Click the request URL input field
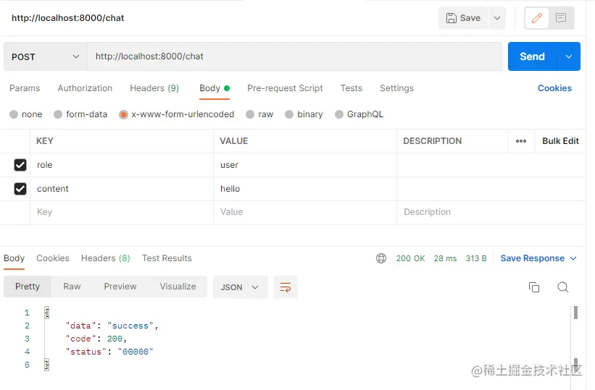 point(294,56)
